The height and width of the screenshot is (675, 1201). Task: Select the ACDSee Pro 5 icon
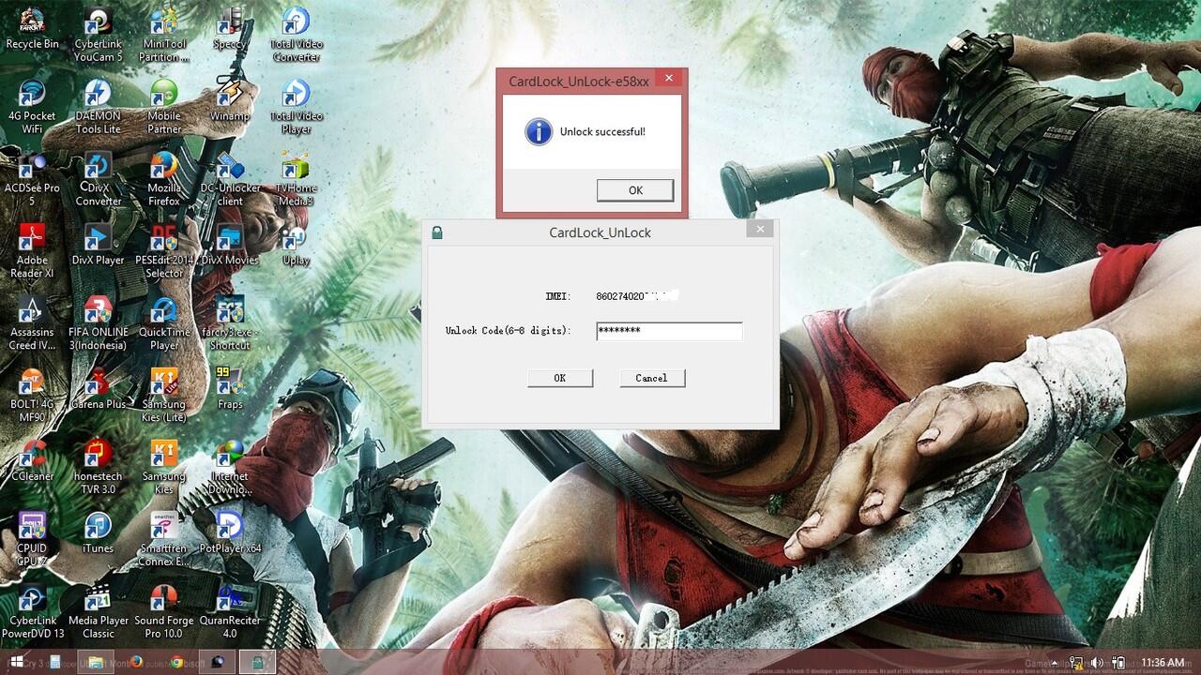pyautogui.click(x=32, y=180)
